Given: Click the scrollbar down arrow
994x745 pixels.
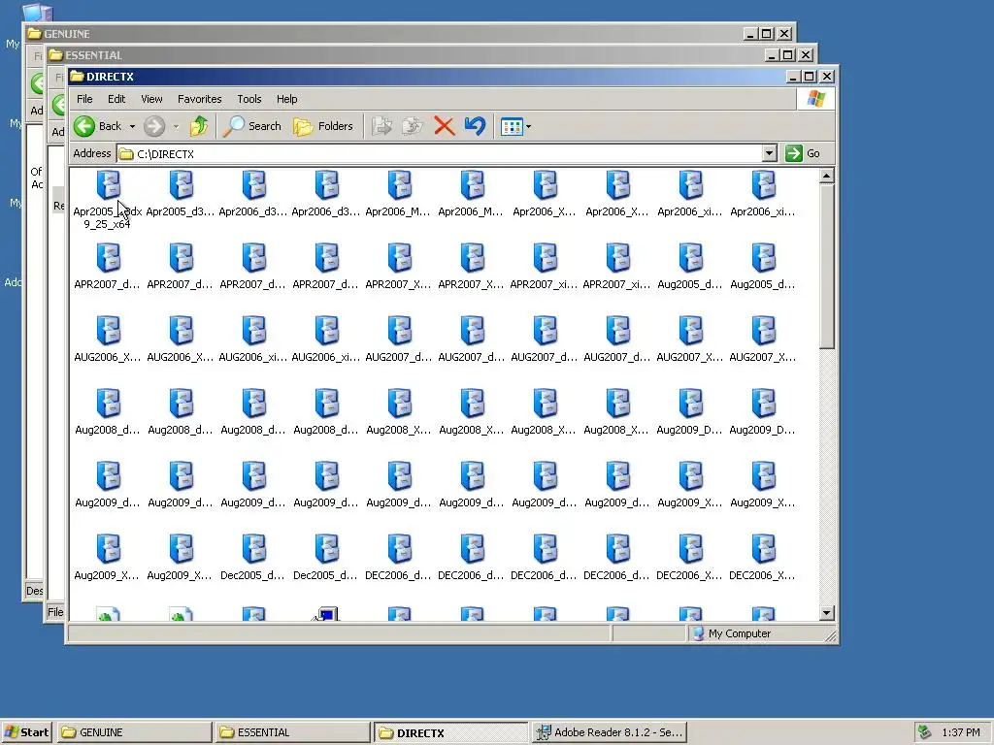Looking at the screenshot, I should (x=827, y=613).
